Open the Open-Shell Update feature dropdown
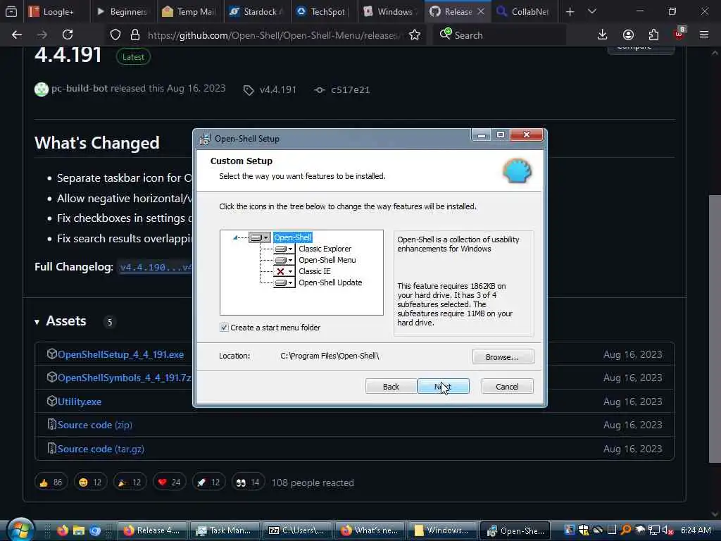This screenshot has width=721, height=541. click(284, 282)
